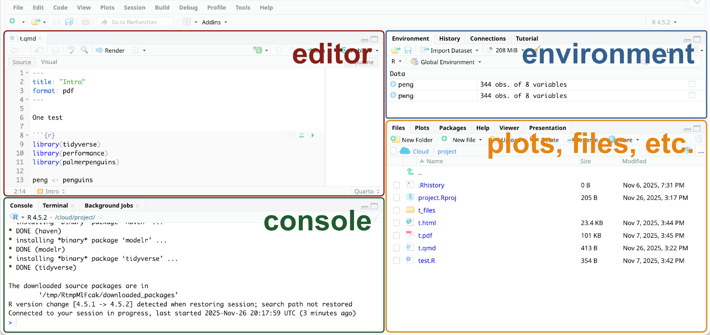Open the workspace folder icon in Environment pane

[395, 50]
